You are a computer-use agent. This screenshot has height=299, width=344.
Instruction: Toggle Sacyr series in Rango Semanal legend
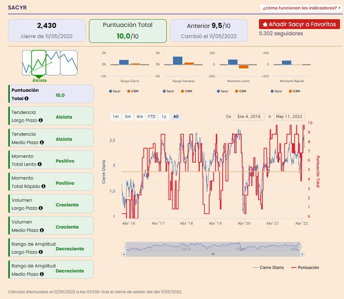click(x=169, y=91)
